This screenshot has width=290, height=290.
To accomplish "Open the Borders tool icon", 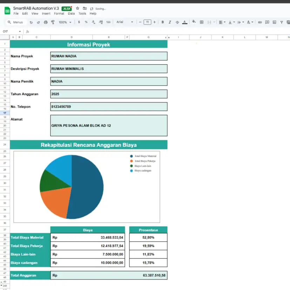I will coord(202,22).
